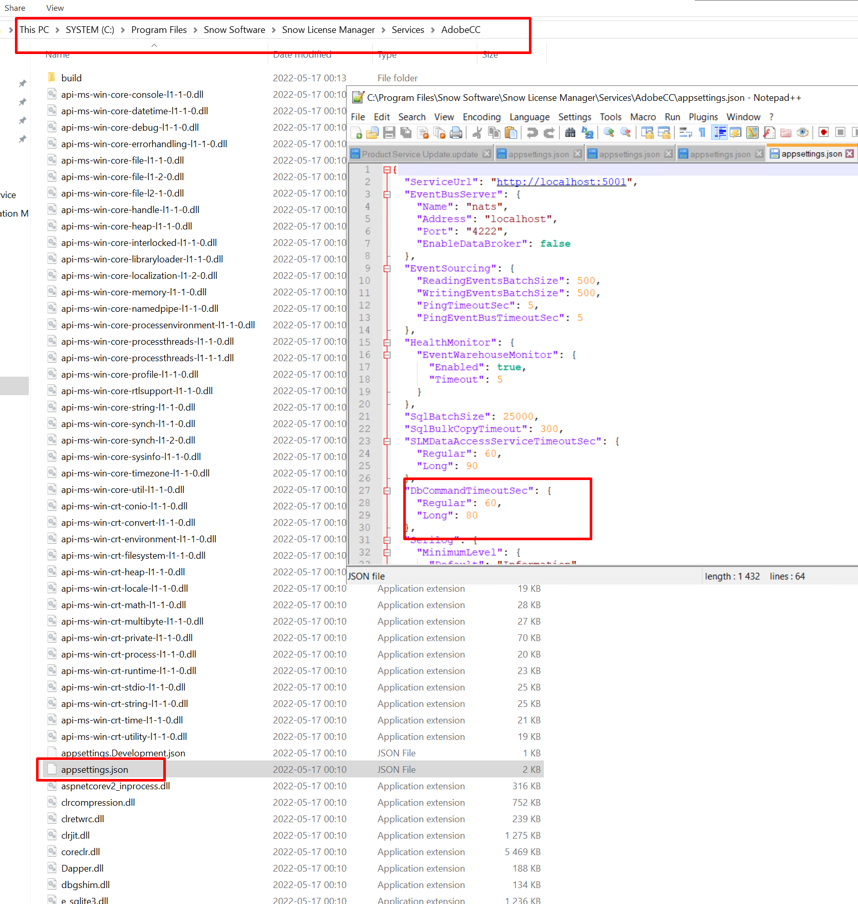Collapse the HealthMonitor fold marker
This screenshot has width=858, height=904.
(x=387, y=343)
